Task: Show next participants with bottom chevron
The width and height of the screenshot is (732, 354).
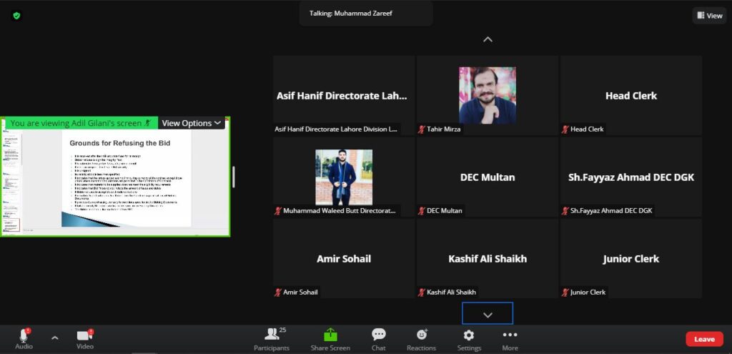Action: click(488, 314)
